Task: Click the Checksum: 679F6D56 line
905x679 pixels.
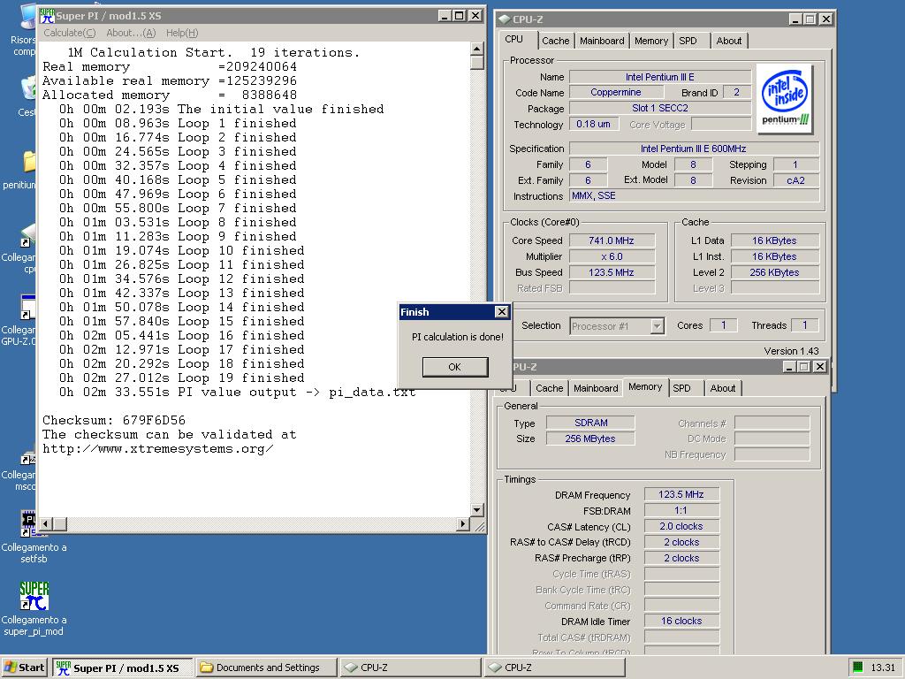Action: click(x=114, y=420)
